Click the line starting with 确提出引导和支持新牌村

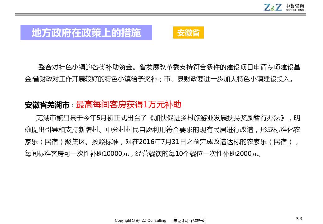[x=162, y=130]
